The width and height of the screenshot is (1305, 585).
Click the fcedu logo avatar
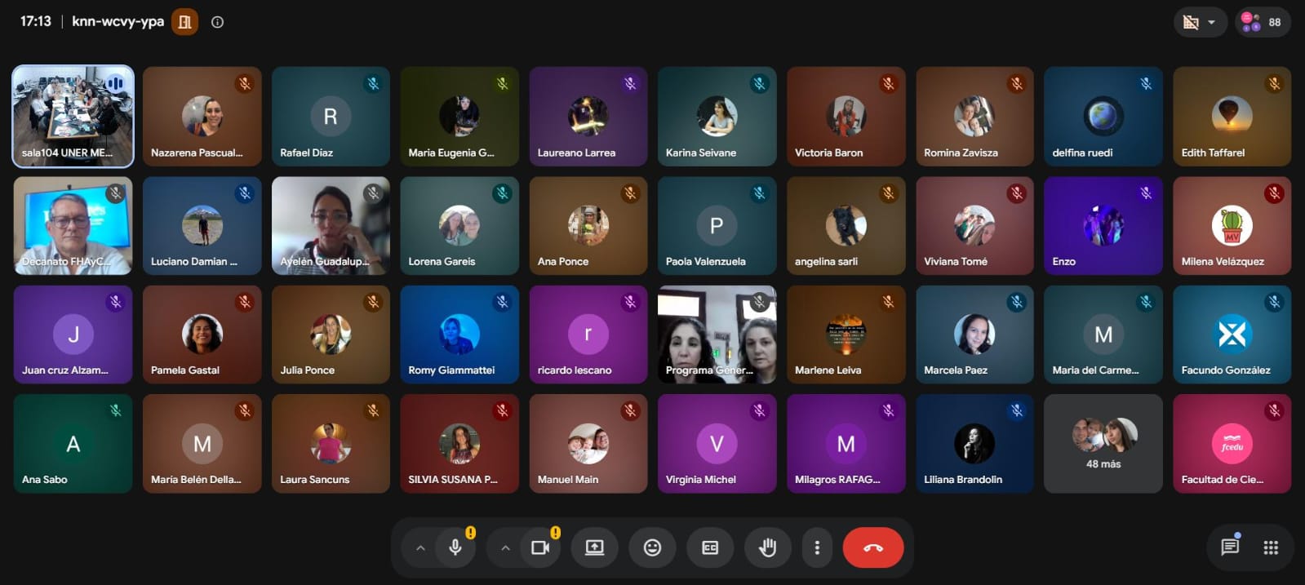[x=1232, y=444]
